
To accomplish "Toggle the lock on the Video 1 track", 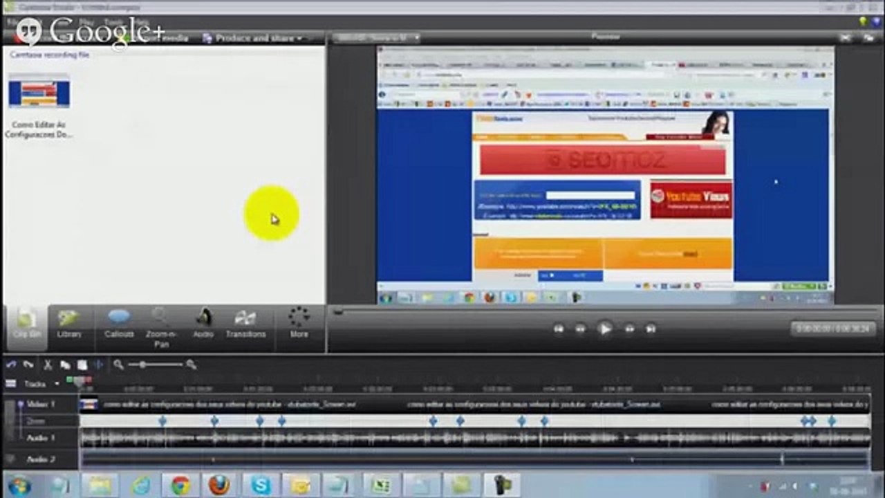I will [x=20, y=404].
